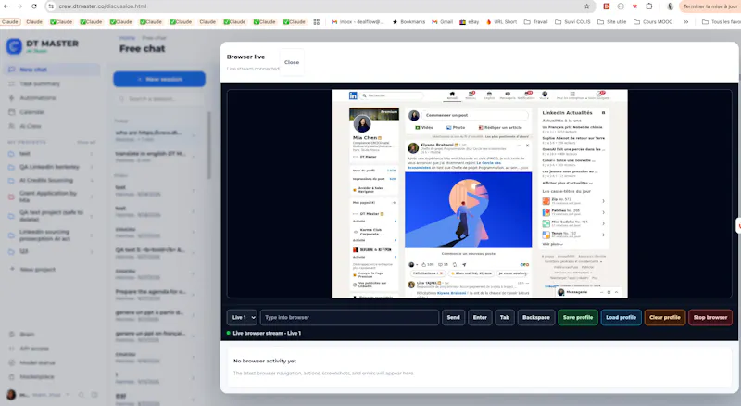Click the Chrome address bar URL
Screen dimensions: 741x406
click(103, 6)
